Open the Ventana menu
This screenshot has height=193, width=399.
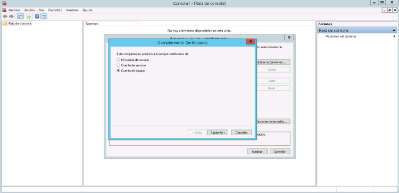pos(72,10)
